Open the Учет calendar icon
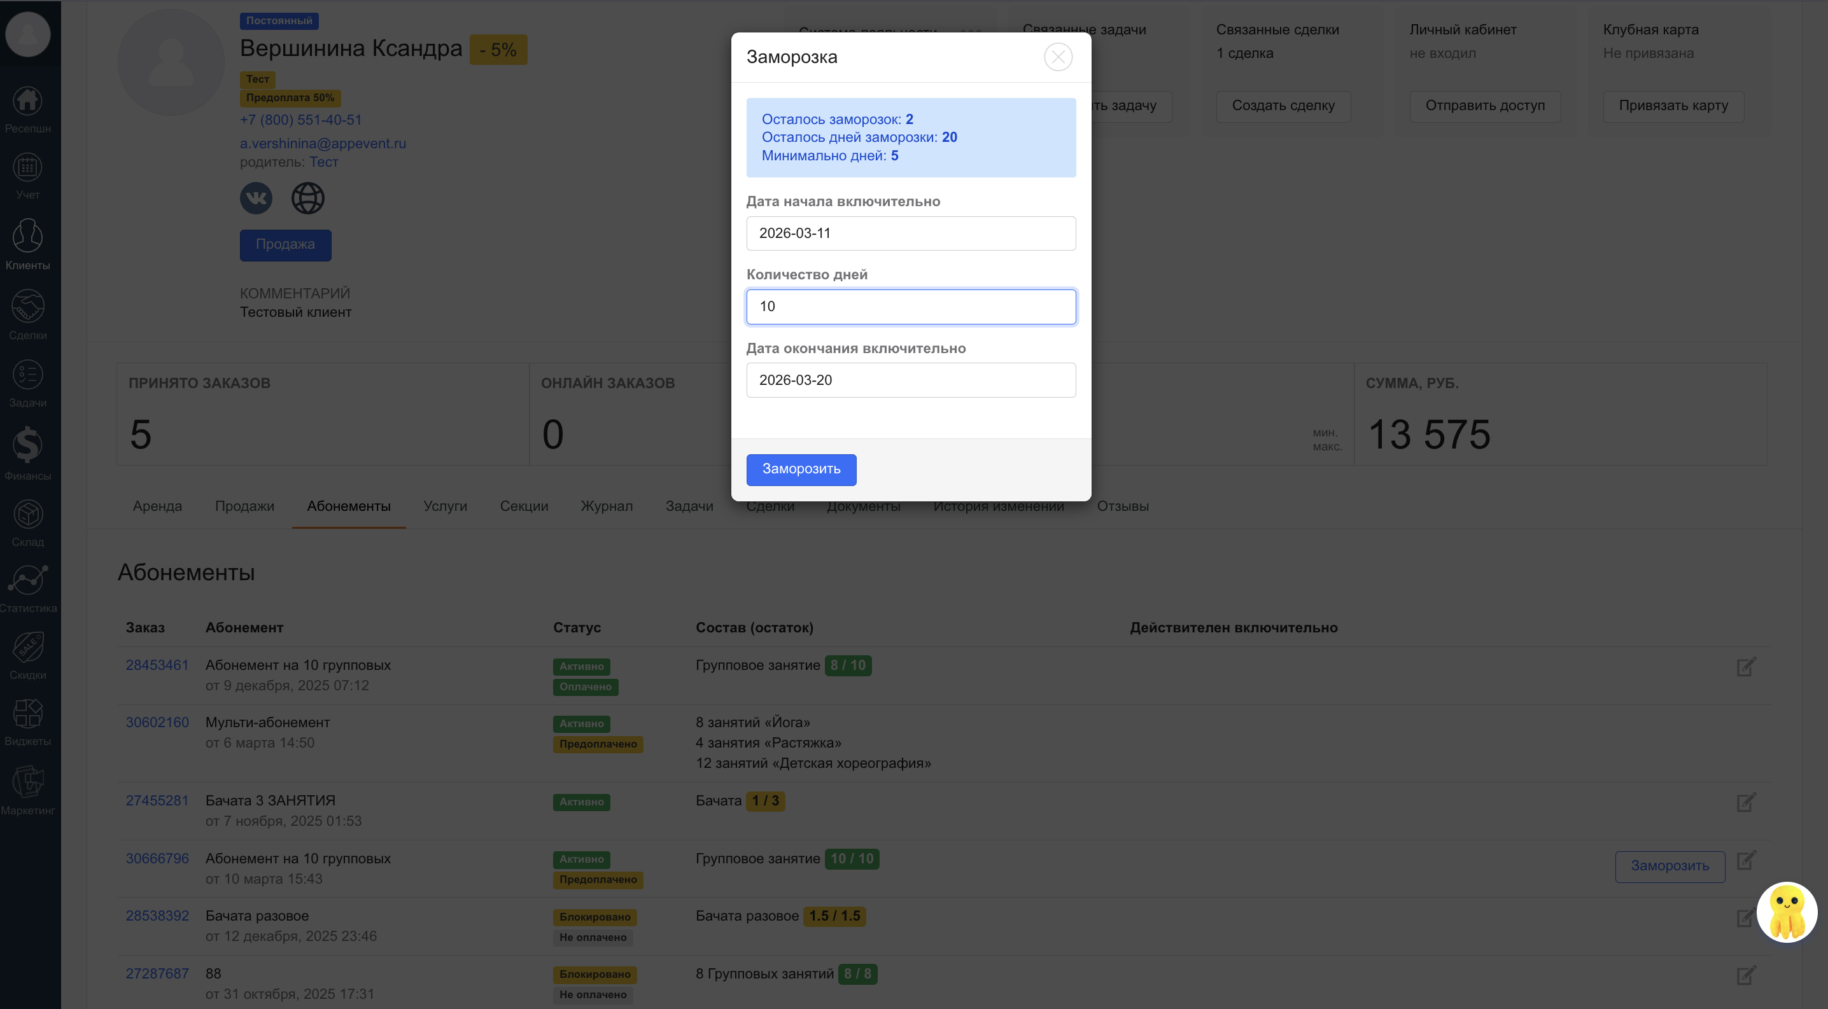1828x1009 pixels. 27,169
